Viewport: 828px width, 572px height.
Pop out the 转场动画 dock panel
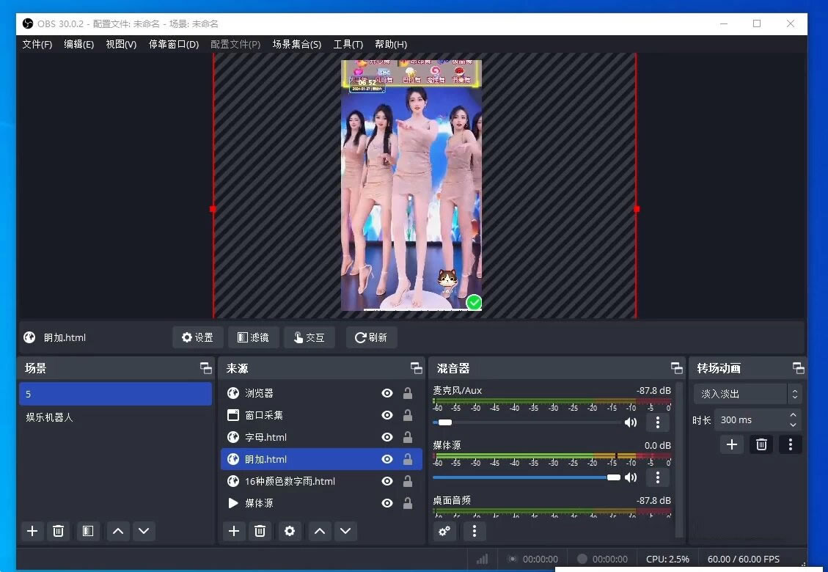(799, 367)
